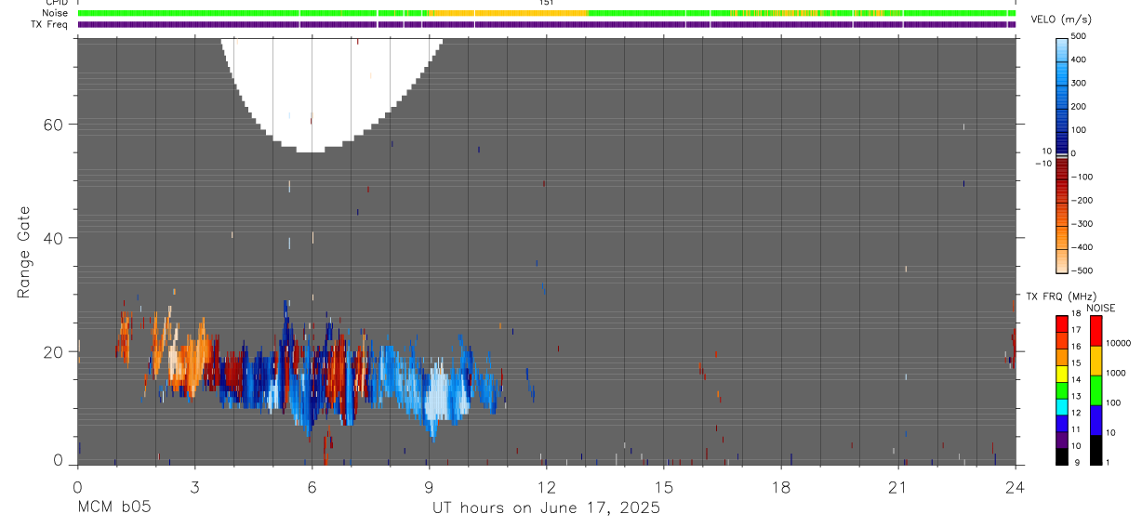Click UT hours tick label 9

point(429,486)
